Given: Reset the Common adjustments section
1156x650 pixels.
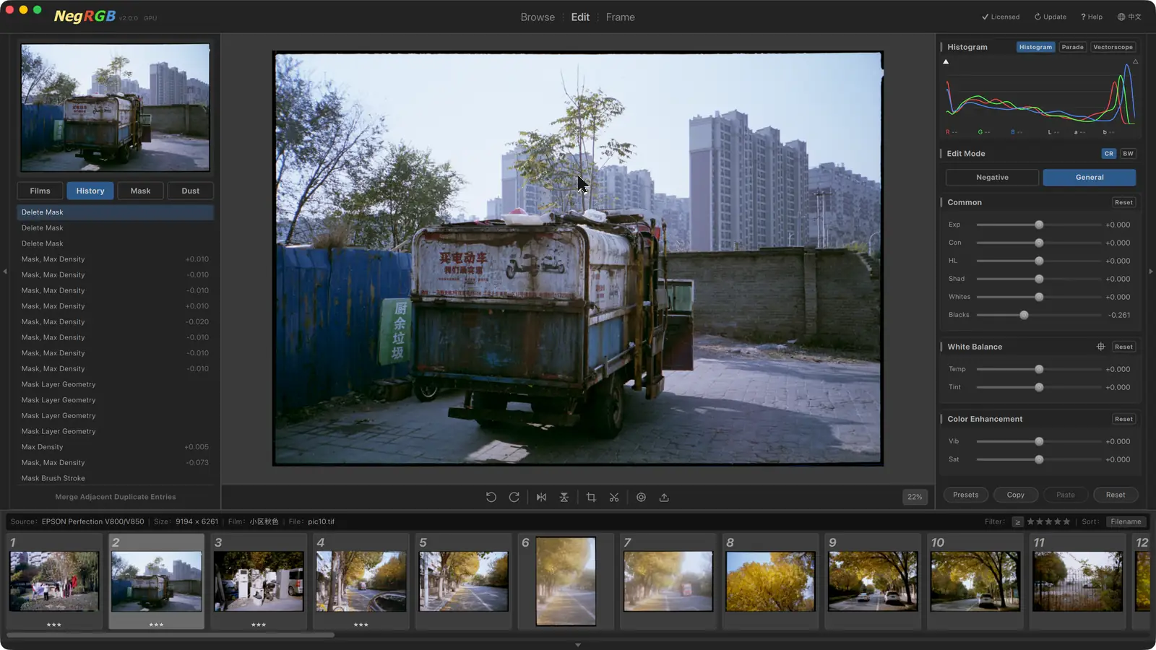Looking at the screenshot, I should click(x=1123, y=202).
